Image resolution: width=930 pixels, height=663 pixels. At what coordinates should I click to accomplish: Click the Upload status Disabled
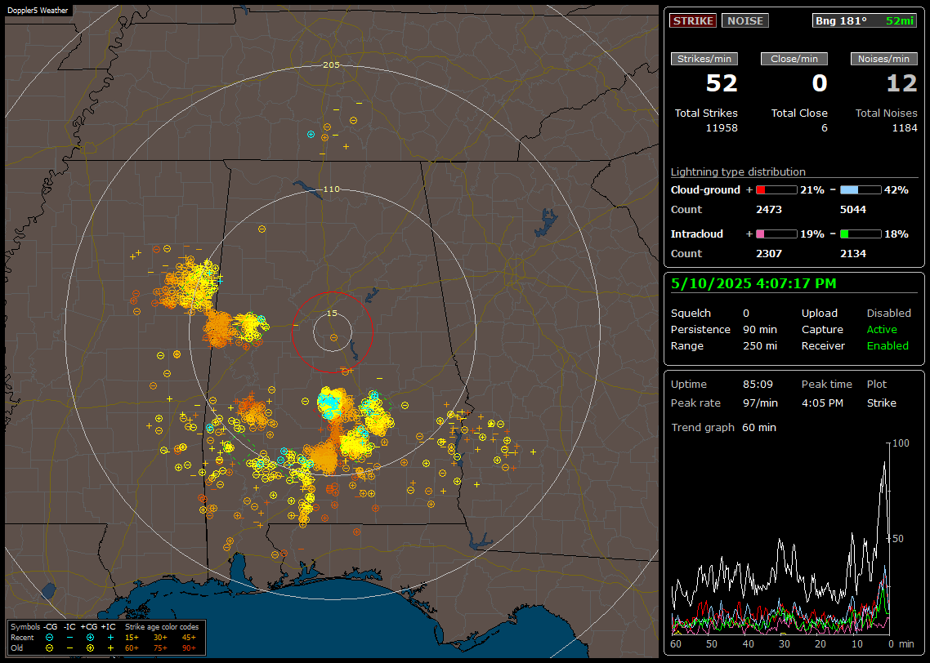pyautogui.click(x=888, y=314)
